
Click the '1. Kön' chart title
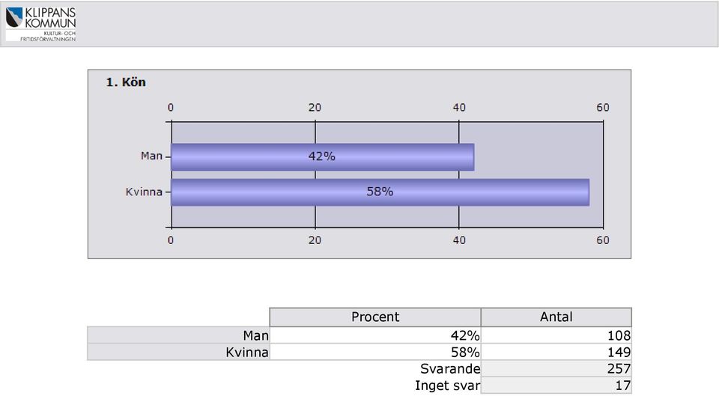coord(126,82)
